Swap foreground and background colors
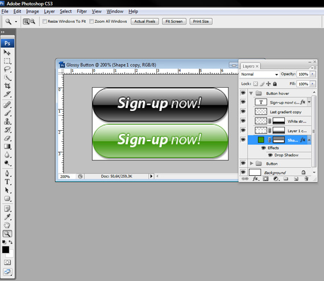 pyautogui.click(x=11, y=242)
